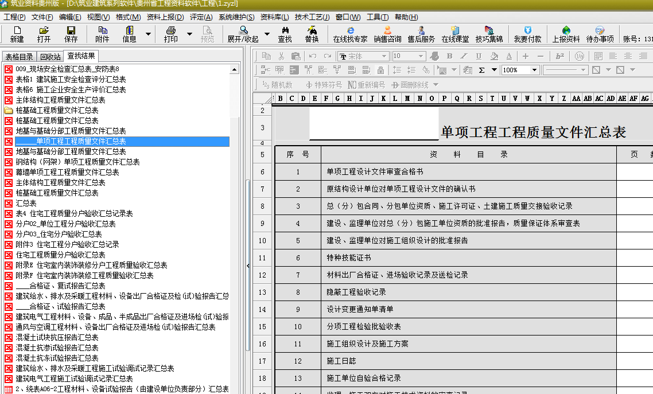Save using the 保存 icon

(x=71, y=34)
